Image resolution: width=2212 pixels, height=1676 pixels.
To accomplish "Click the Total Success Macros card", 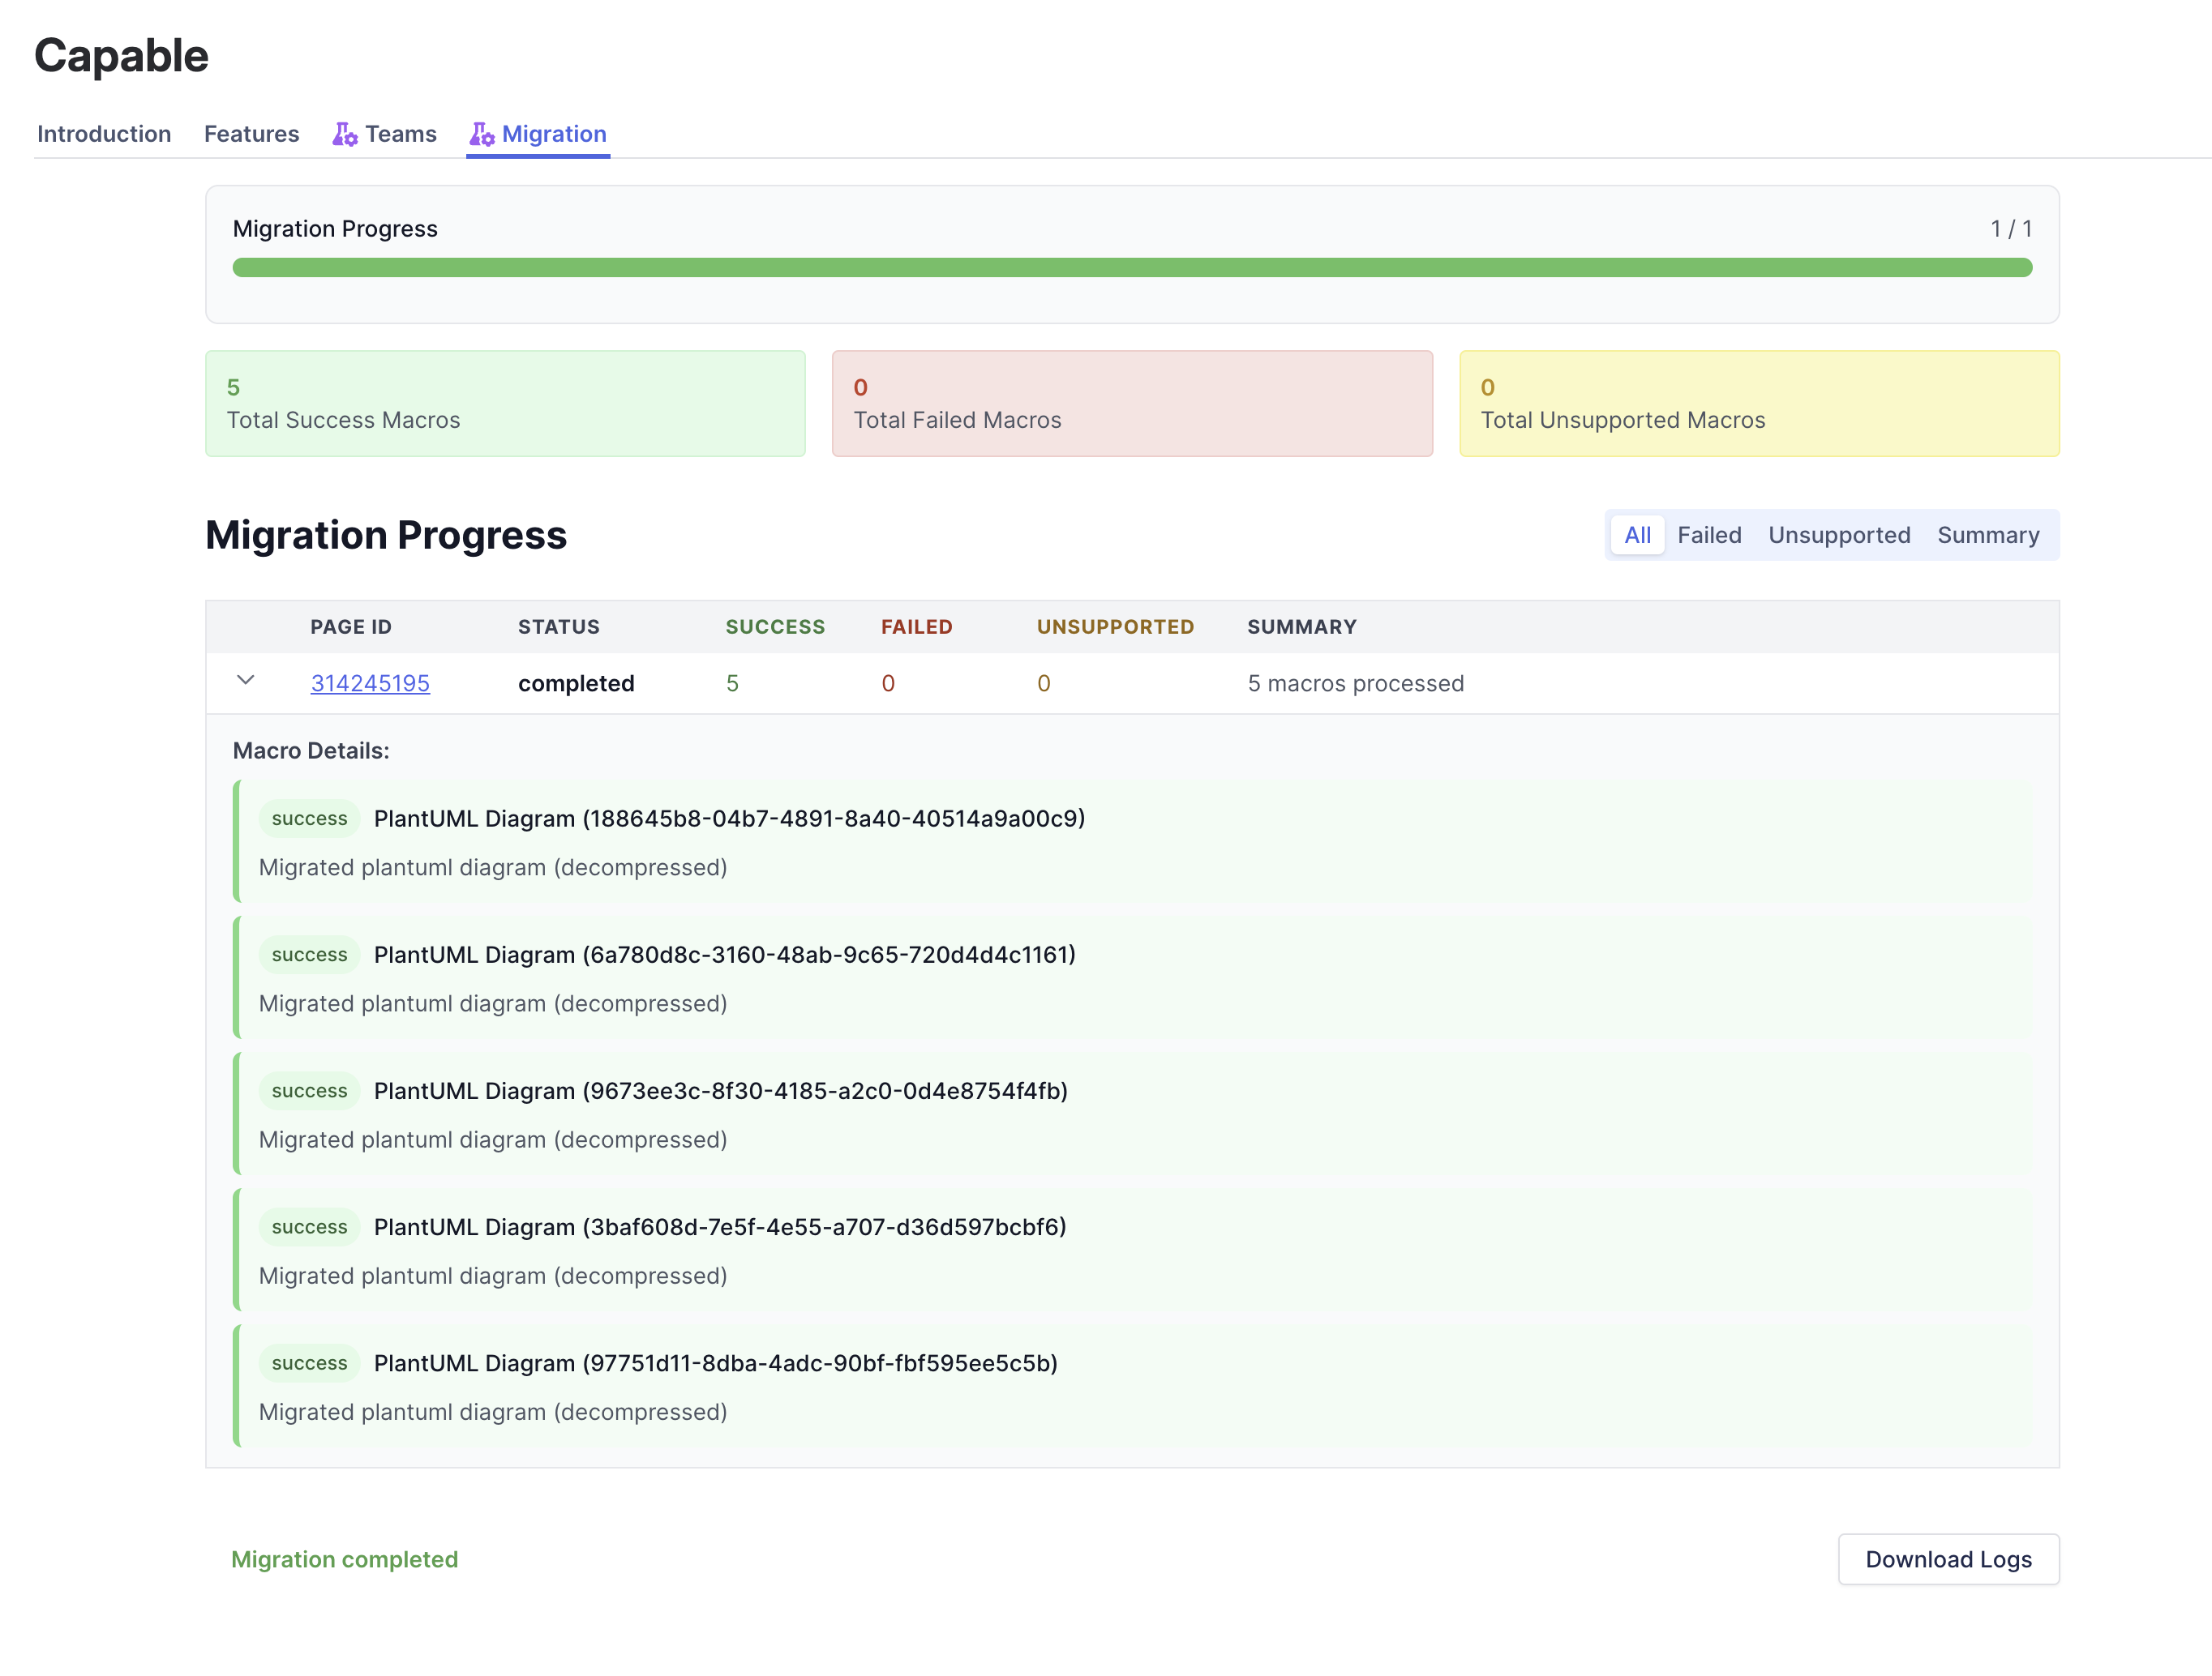I will click(504, 403).
